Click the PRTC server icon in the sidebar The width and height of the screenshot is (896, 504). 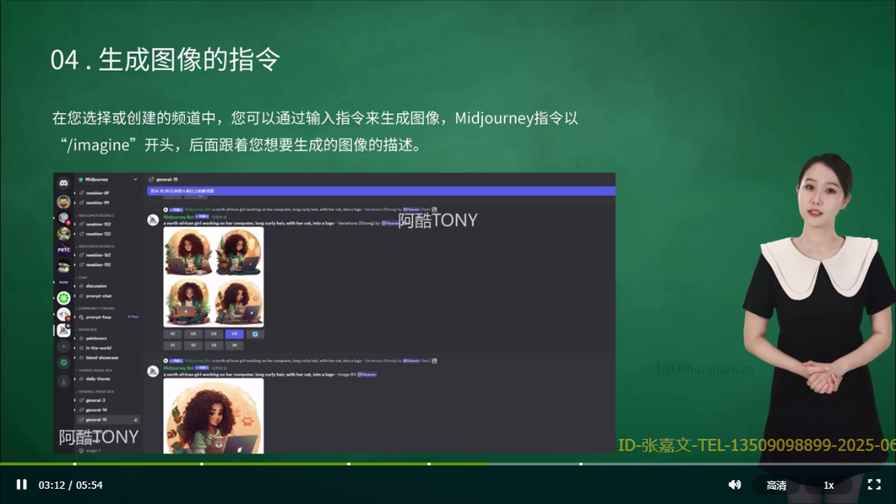pyautogui.click(x=64, y=249)
